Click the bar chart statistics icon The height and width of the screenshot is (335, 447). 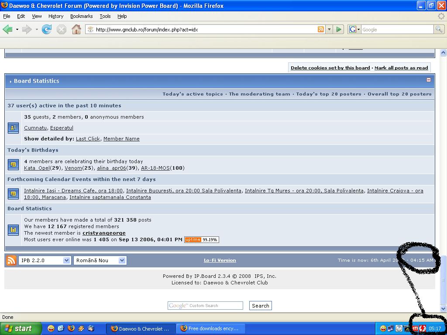point(13,229)
